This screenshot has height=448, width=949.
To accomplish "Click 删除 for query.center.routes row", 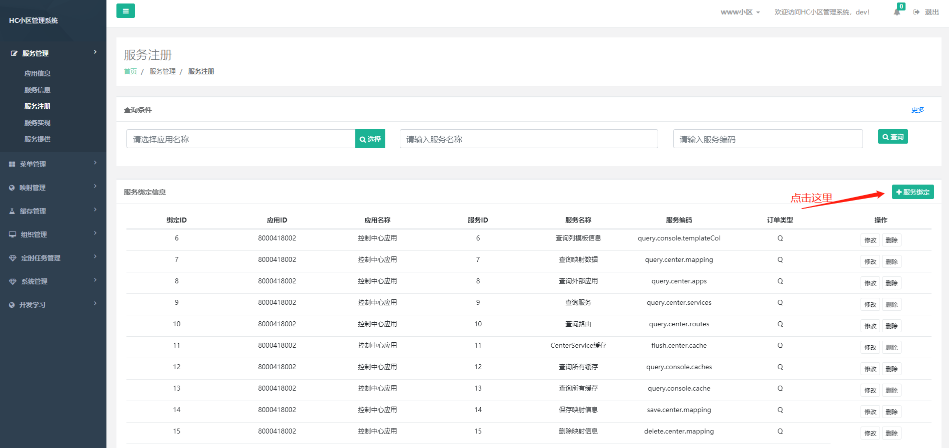I will tap(892, 326).
